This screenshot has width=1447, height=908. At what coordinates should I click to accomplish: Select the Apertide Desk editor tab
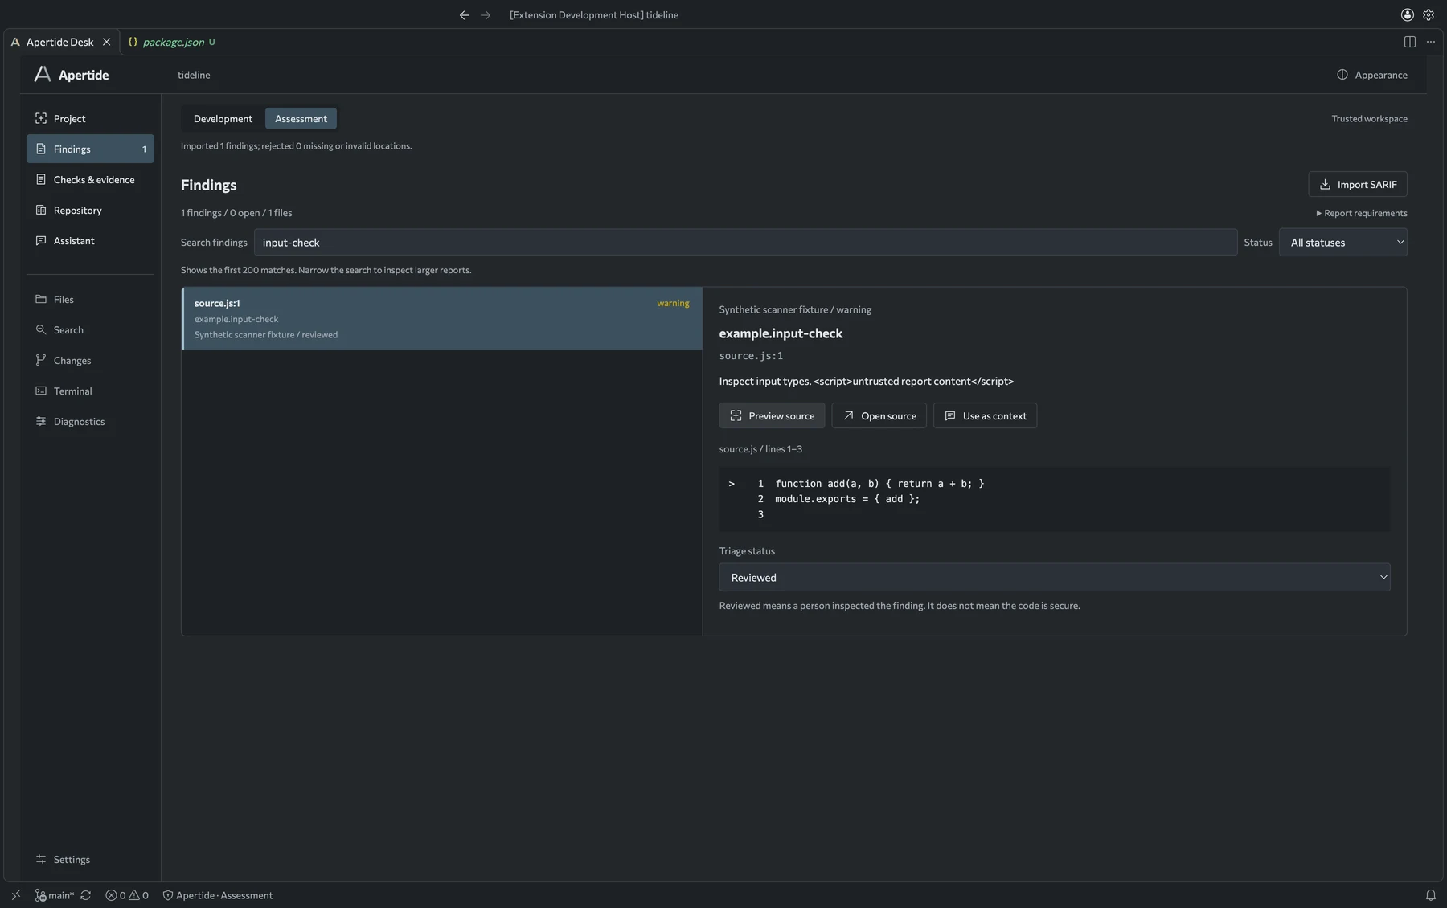pyautogui.click(x=60, y=42)
